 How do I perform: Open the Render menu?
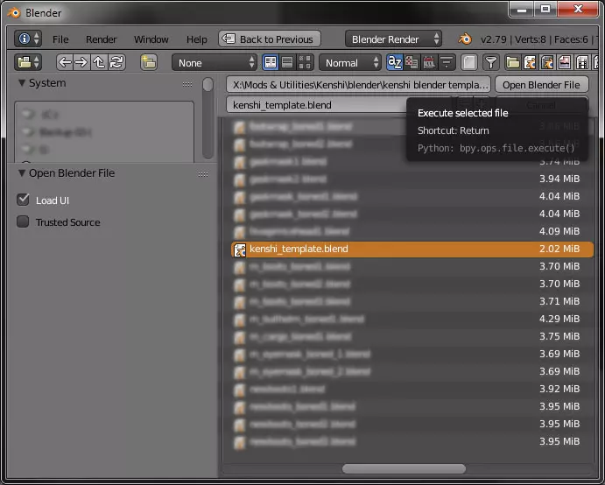click(102, 39)
